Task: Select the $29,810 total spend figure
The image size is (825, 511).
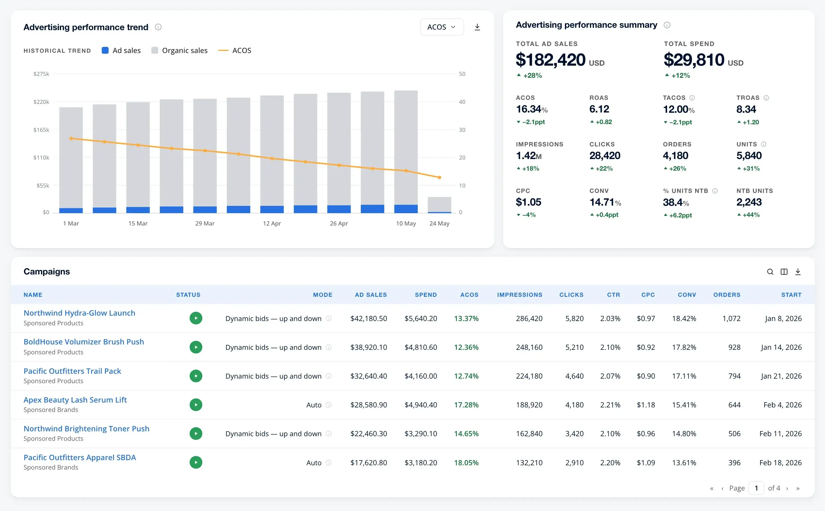Action: [x=694, y=59]
